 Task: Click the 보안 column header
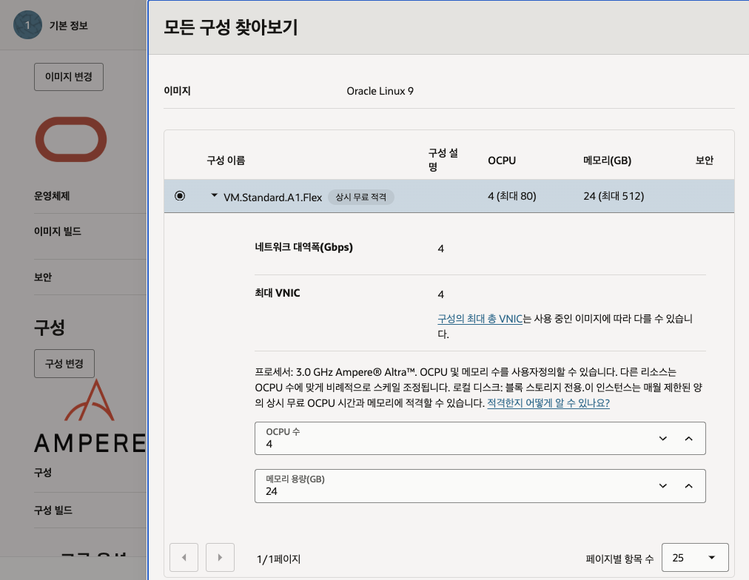pos(704,161)
